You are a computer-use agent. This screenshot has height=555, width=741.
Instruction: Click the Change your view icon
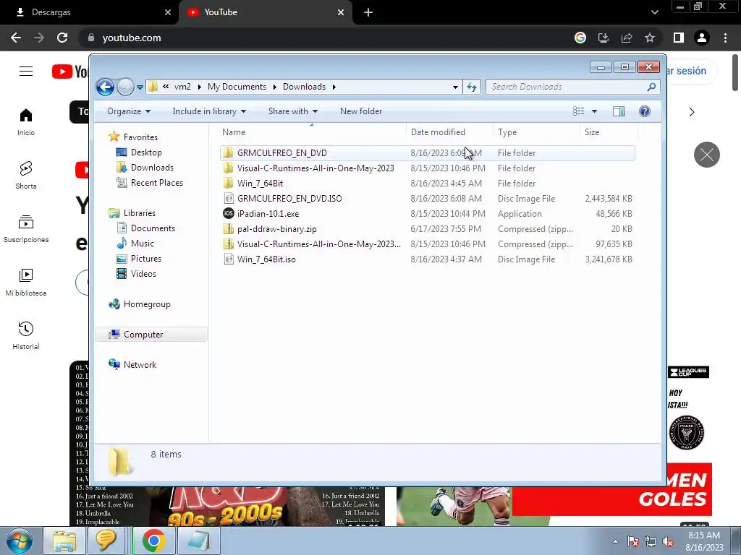[x=579, y=111]
